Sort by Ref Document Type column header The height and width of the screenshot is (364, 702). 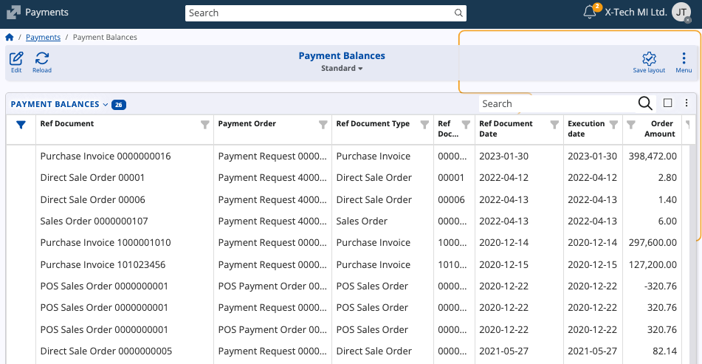tap(373, 124)
